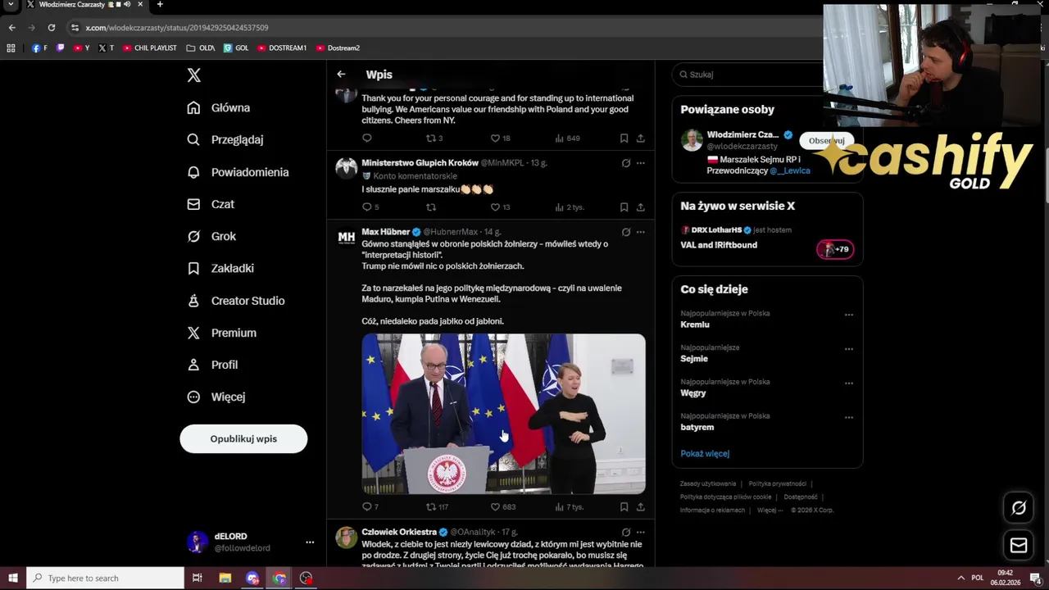Open more options on Człowiek Orkiestra post

[x=641, y=532]
